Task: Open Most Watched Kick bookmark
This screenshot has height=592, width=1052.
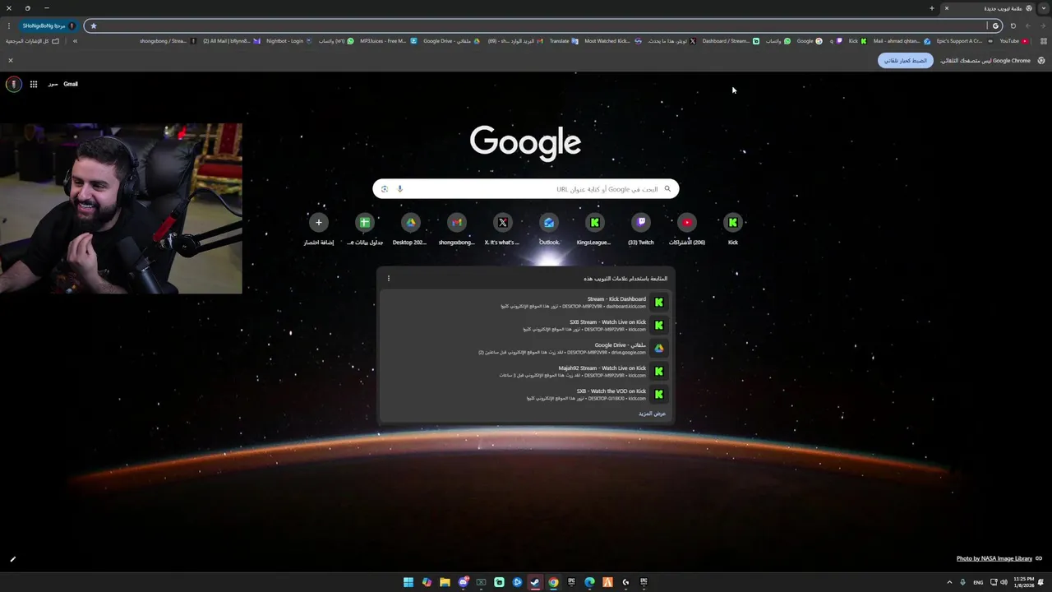Action: click(x=612, y=41)
